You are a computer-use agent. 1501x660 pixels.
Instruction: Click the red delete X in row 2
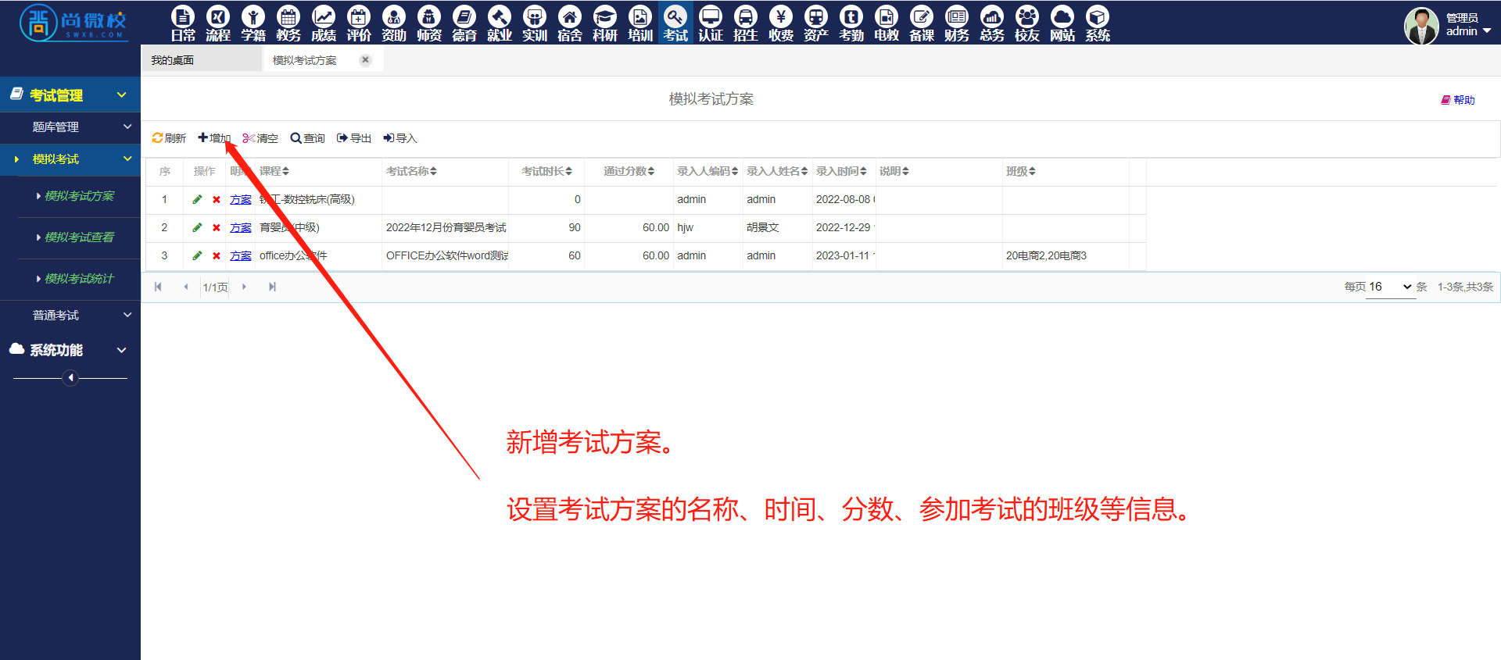tap(217, 227)
